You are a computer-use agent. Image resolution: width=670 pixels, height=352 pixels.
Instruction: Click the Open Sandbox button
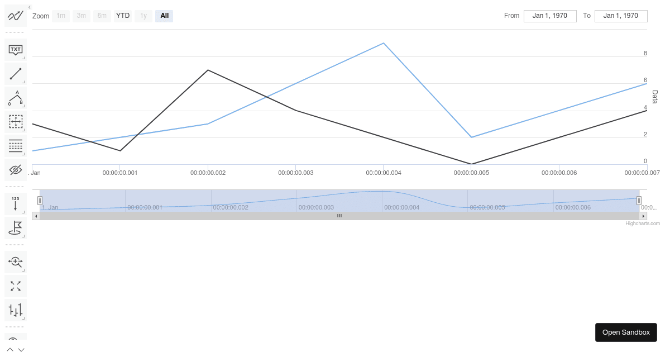pyautogui.click(x=626, y=332)
